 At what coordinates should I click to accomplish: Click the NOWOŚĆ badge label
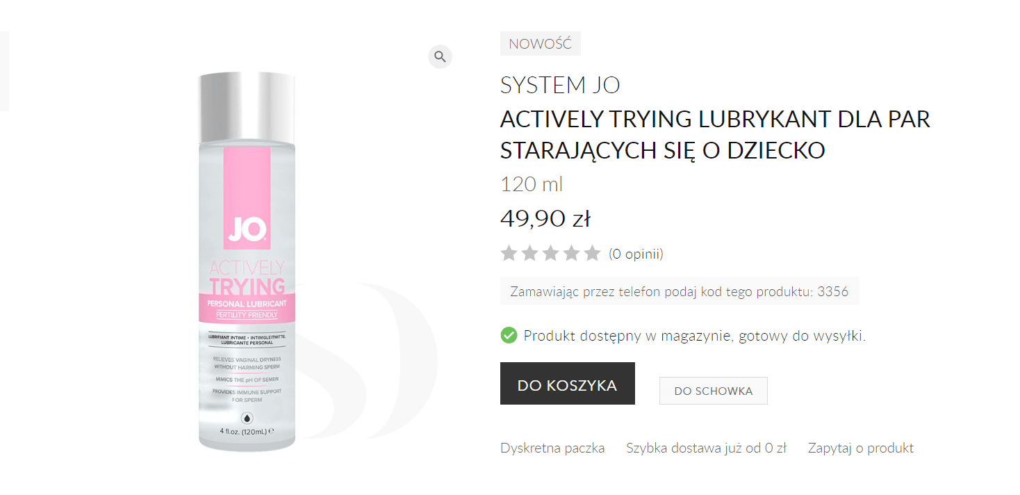(x=541, y=44)
